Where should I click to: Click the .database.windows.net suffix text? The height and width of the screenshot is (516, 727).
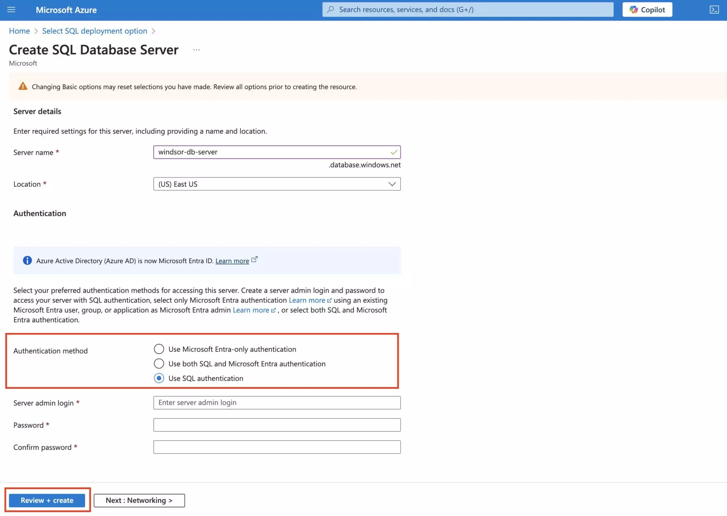point(364,165)
